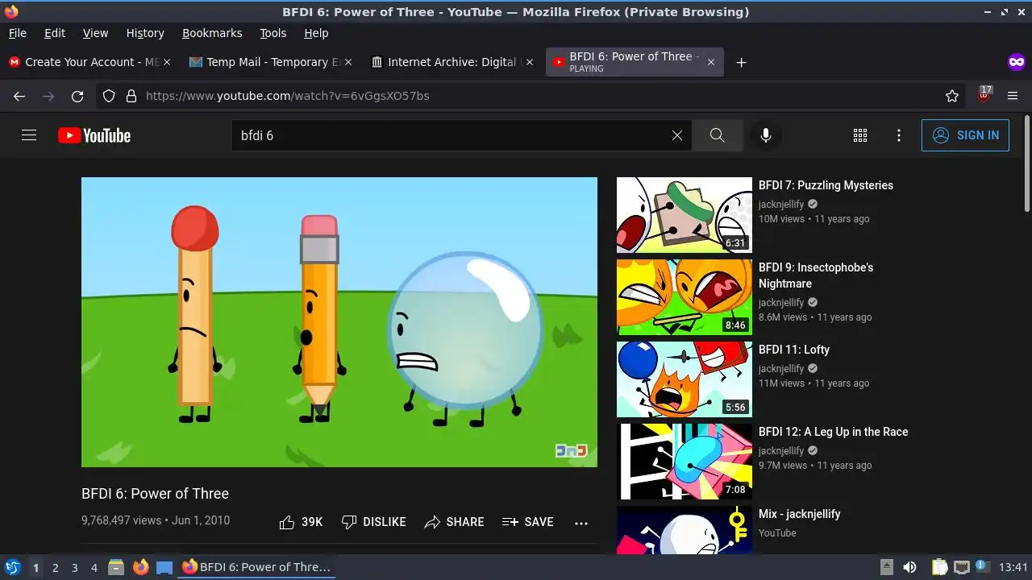Close the BFDI 6 YouTube tab

coord(710,62)
